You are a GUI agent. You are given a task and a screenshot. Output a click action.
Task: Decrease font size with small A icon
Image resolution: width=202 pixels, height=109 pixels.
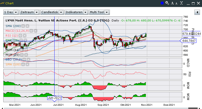point(176,4)
